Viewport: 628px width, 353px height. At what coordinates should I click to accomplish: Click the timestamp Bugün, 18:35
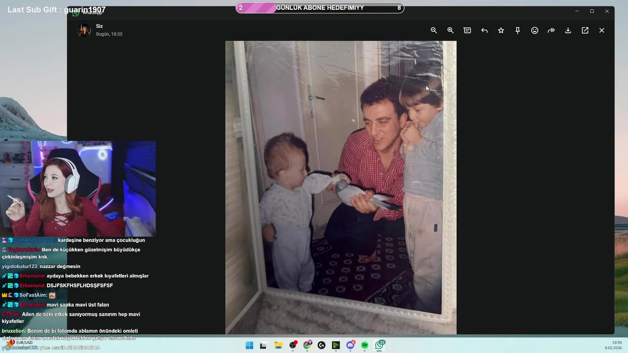coord(109,34)
